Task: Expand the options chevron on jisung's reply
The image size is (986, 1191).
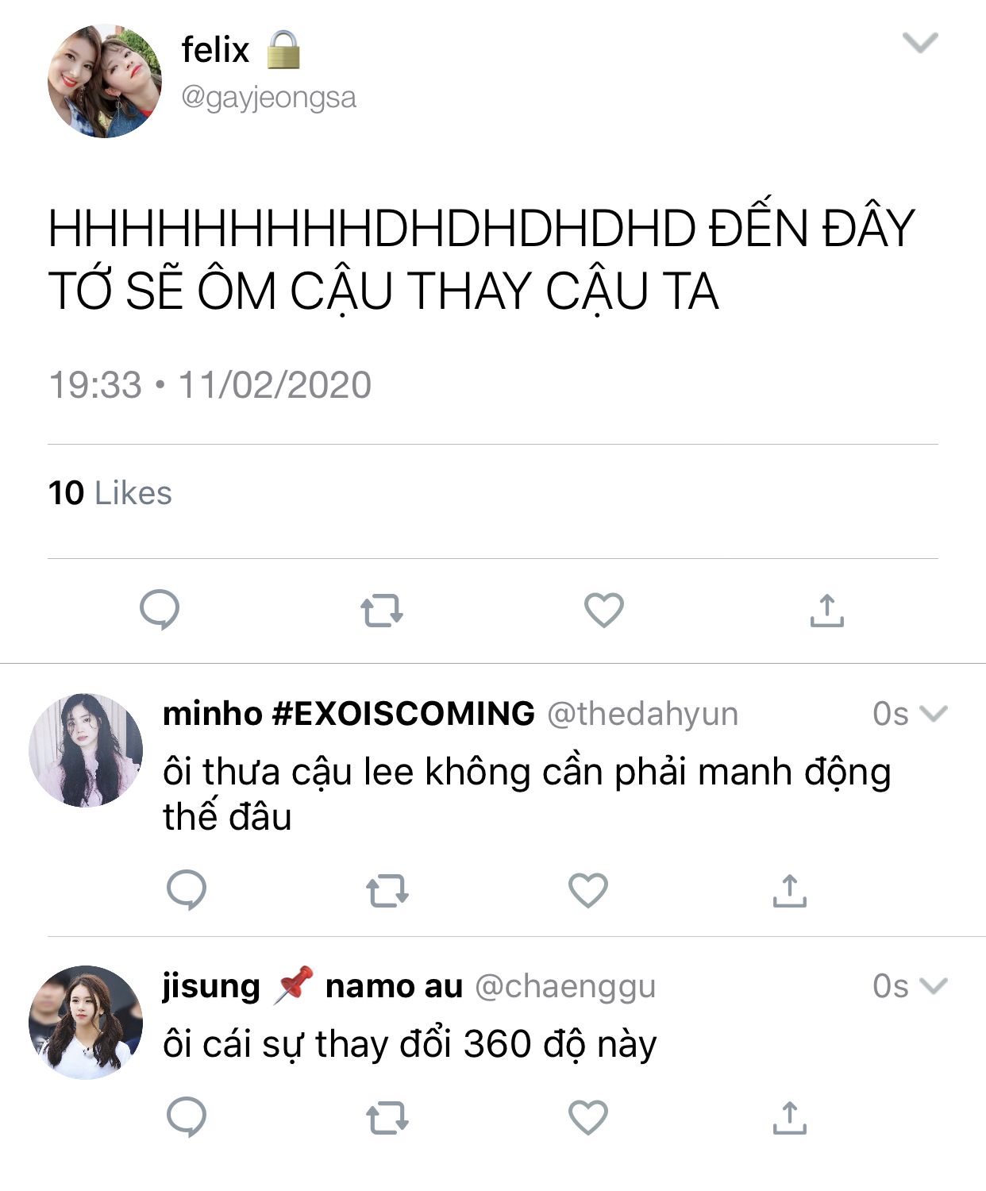Action: tap(934, 986)
